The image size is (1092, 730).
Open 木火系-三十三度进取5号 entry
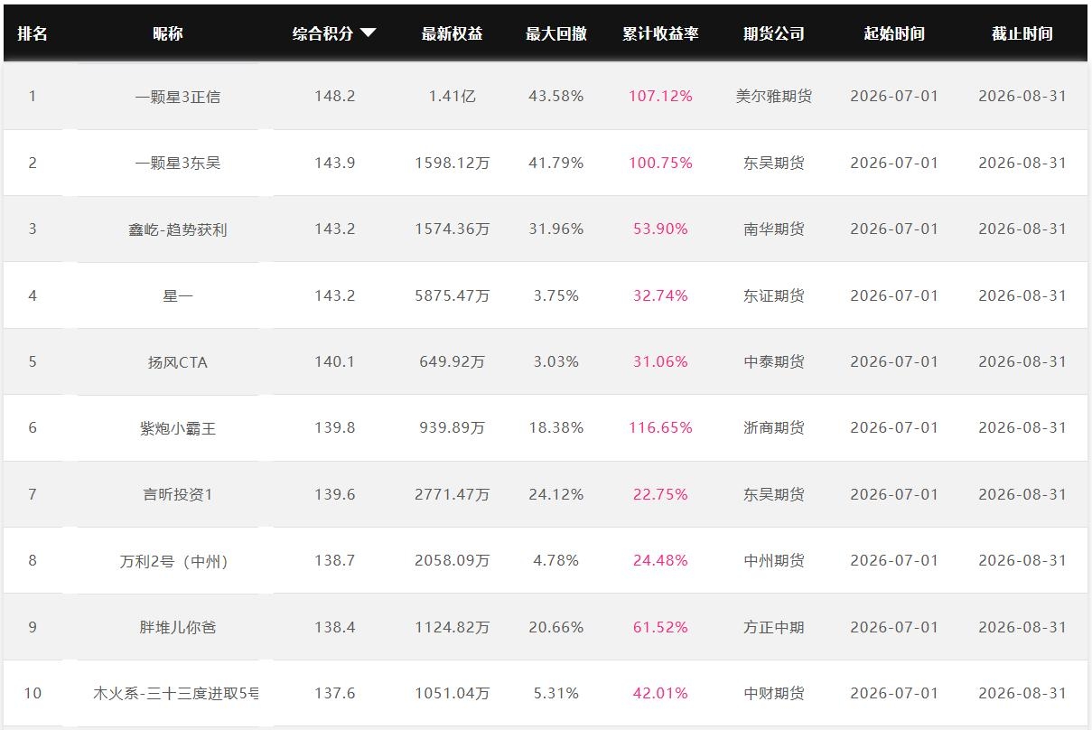[x=176, y=694]
